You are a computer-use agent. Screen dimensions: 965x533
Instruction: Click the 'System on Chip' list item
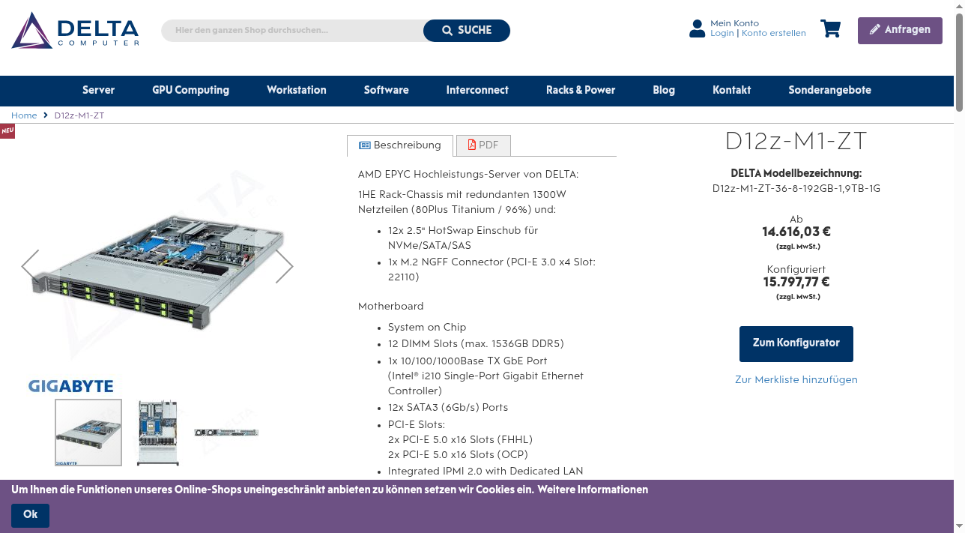(x=427, y=328)
